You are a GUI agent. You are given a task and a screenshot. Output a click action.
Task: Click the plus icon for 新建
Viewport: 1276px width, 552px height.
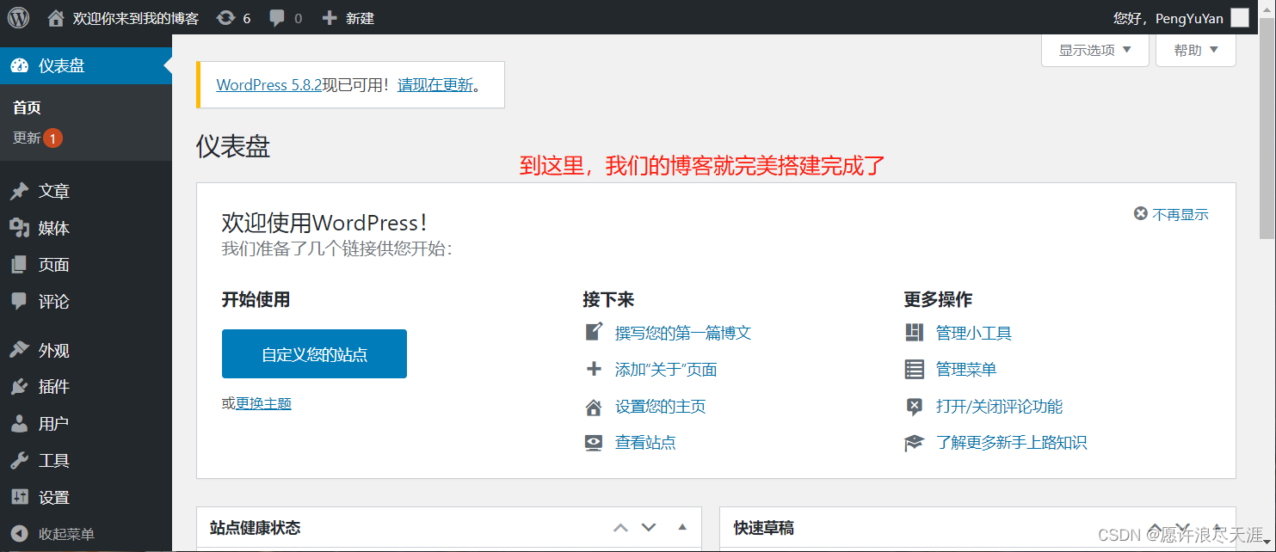[x=330, y=17]
